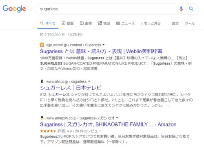Click the Amazon favicon
This screenshot has width=204, height=150.
[42, 118]
